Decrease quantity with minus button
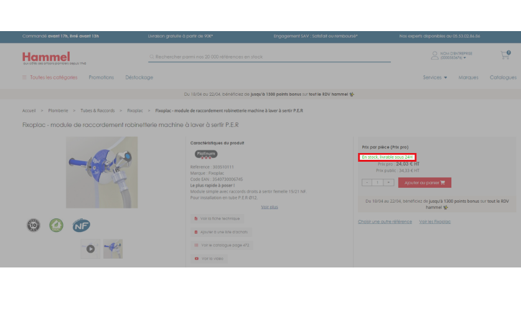The height and width of the screenshot is (311, 521). (367, 182)
